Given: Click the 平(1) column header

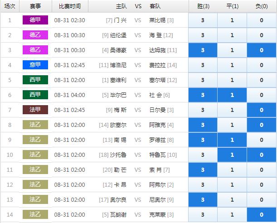Looking at the screenshot, I should click(x=232, y=6).
